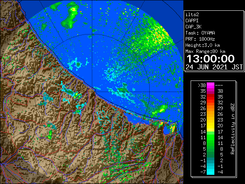Viewport: 245px width, 184px height.
Task: Pick the magenta >38 dBZ legend swatch
Action: tap(211, 85)
